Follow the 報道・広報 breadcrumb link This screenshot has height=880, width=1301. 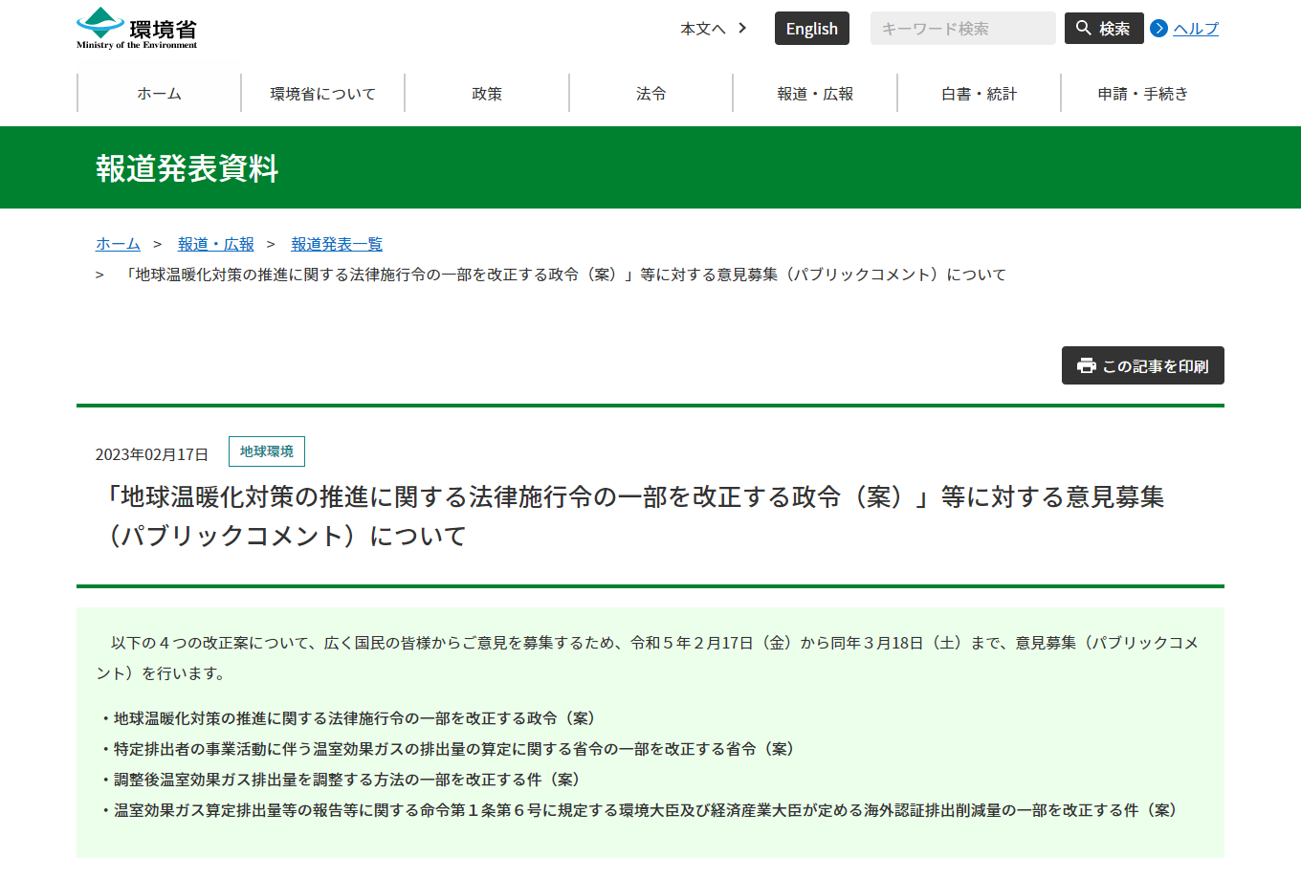(x=216, y=244)
